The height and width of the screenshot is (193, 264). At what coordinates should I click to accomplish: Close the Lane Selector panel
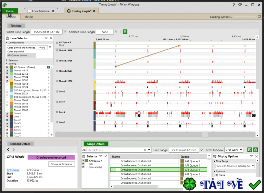pos(51,38)
